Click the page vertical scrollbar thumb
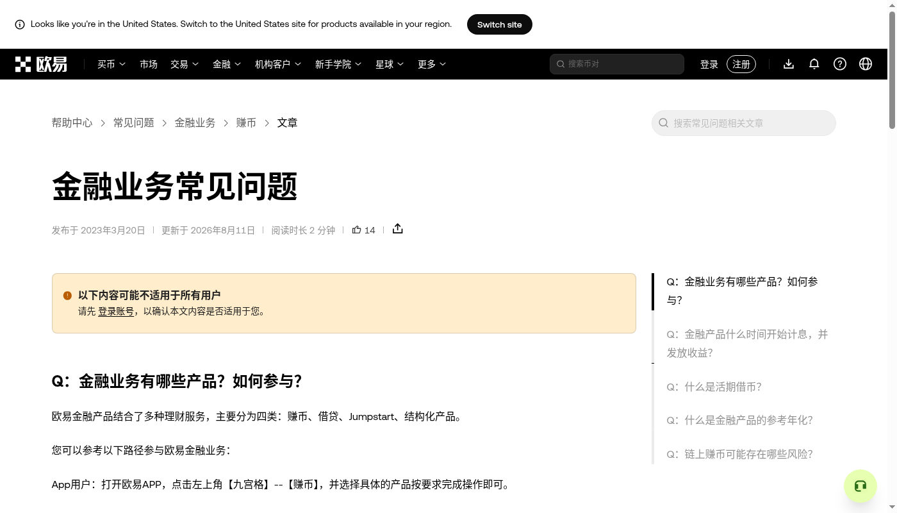Viewport: 897px width, 513px height. click(x=892, y=71)
